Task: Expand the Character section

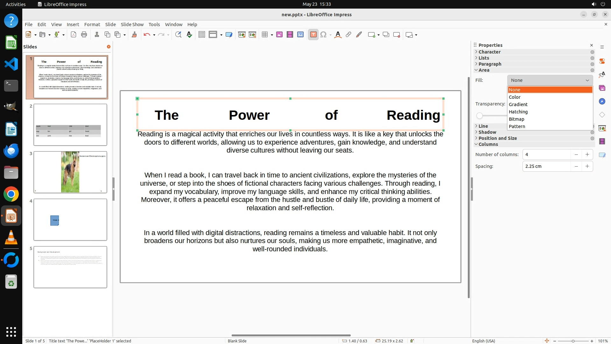Action: (x=489, y=52)
